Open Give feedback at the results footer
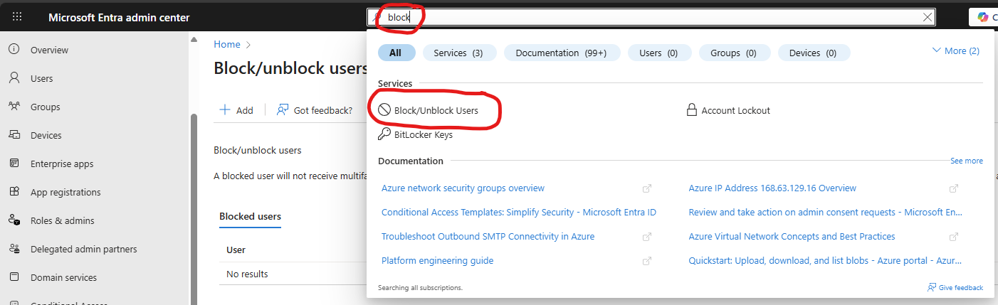Viewport: 998px width, 305px height. [955, 287]
